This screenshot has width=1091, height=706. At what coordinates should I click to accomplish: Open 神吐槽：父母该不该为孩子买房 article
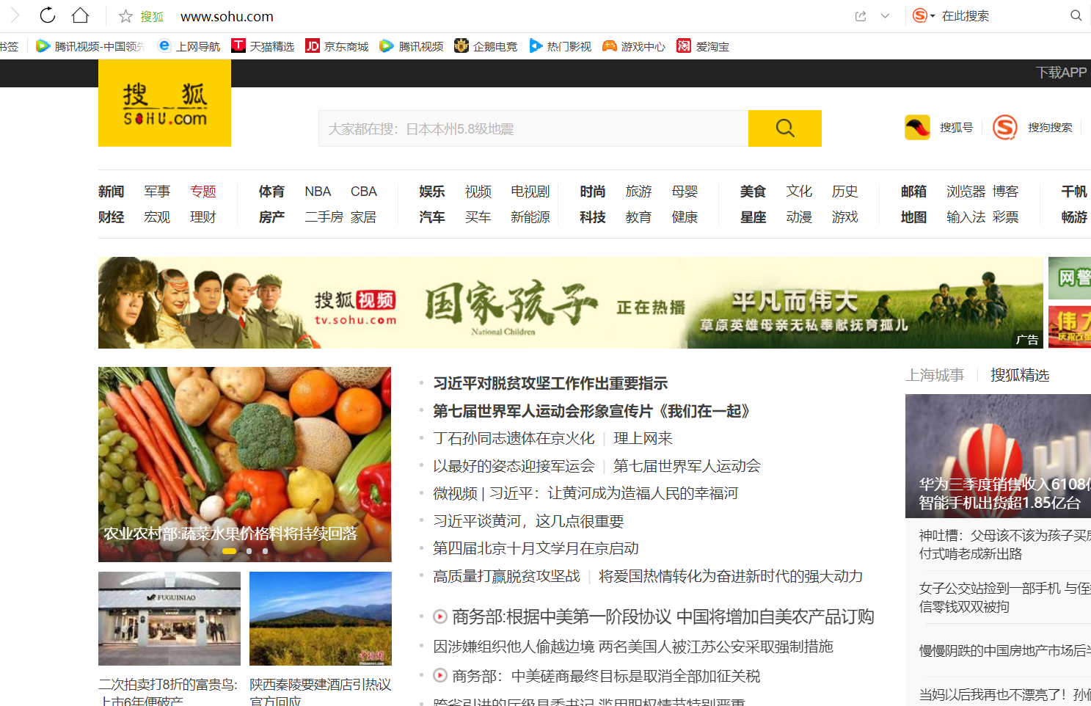(1005, 545)
